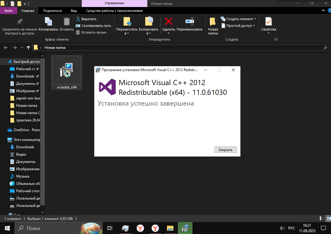Image resolution: width=331 pixels, height=234 pixels.
Task: Click the Вставить paste icon
Action: coord(67,22)
